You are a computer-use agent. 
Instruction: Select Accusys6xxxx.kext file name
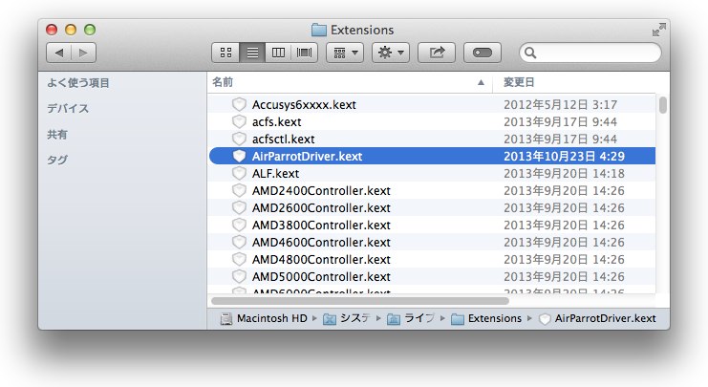point(304,105)
